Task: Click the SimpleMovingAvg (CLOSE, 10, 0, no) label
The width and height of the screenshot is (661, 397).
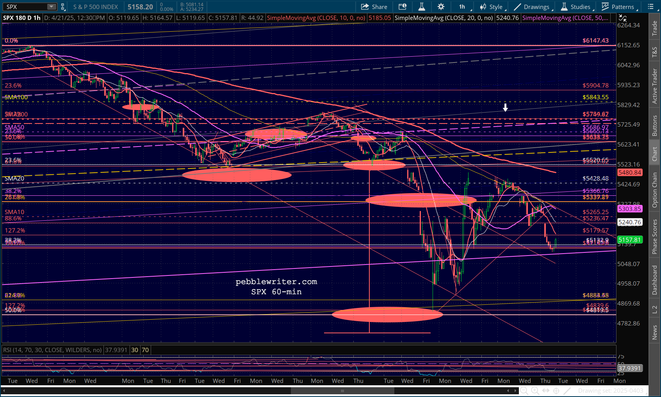Action: tap(316, 18)
